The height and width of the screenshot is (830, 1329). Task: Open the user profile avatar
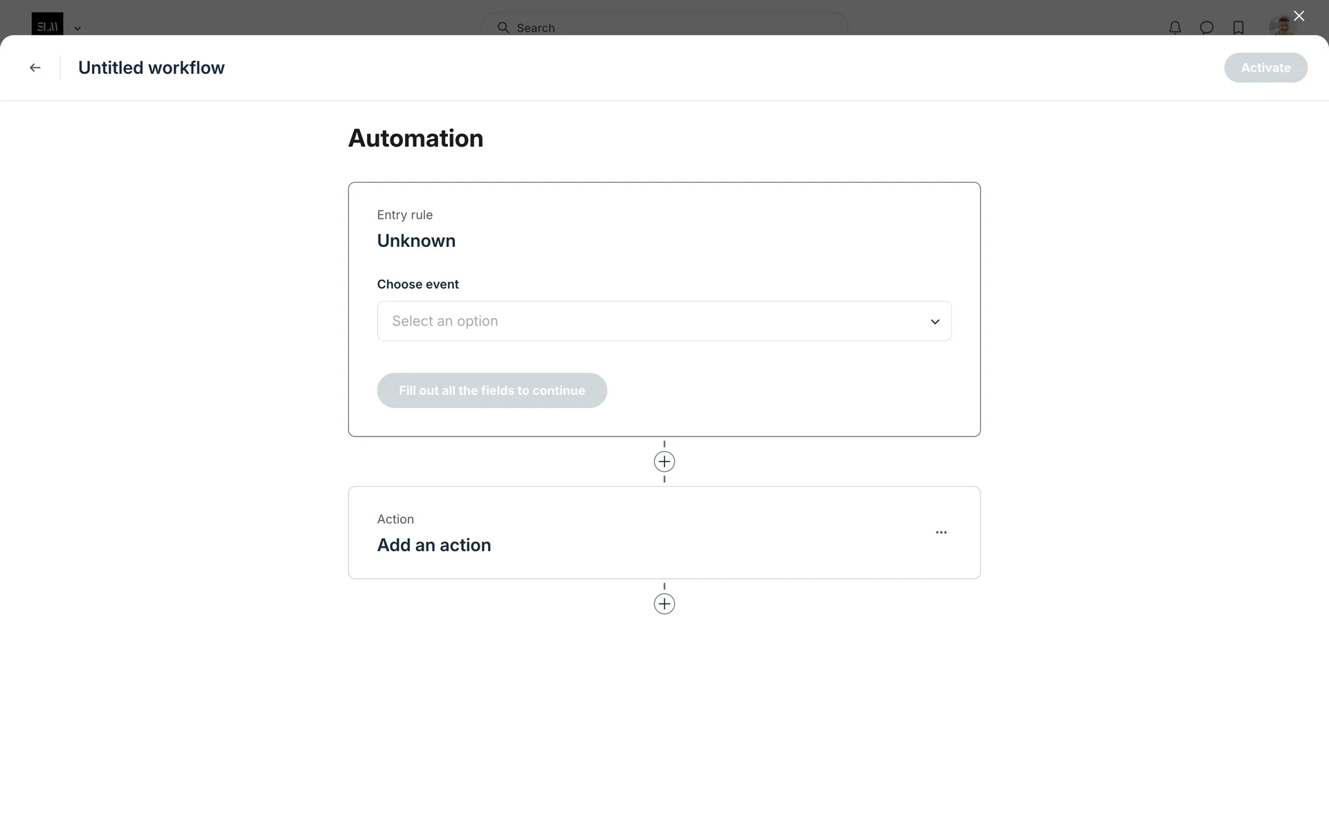pos(1281,27)
